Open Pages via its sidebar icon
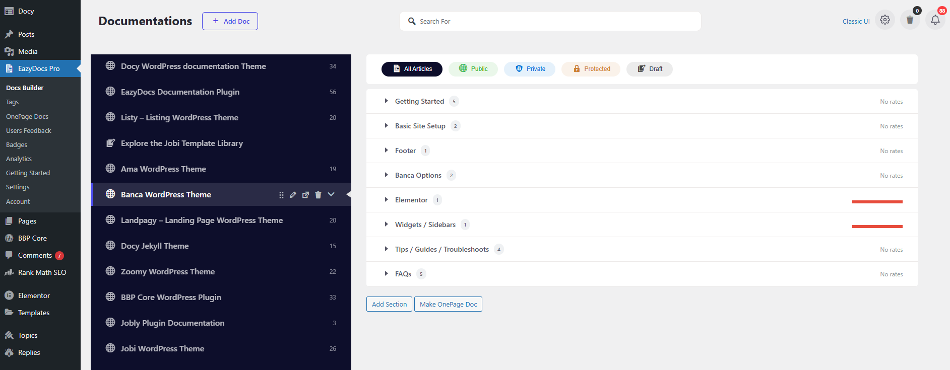 point(9,221)
